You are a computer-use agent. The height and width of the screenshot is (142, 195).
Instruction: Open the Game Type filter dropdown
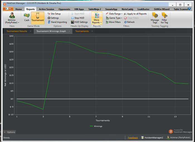(x=114, y=18)
